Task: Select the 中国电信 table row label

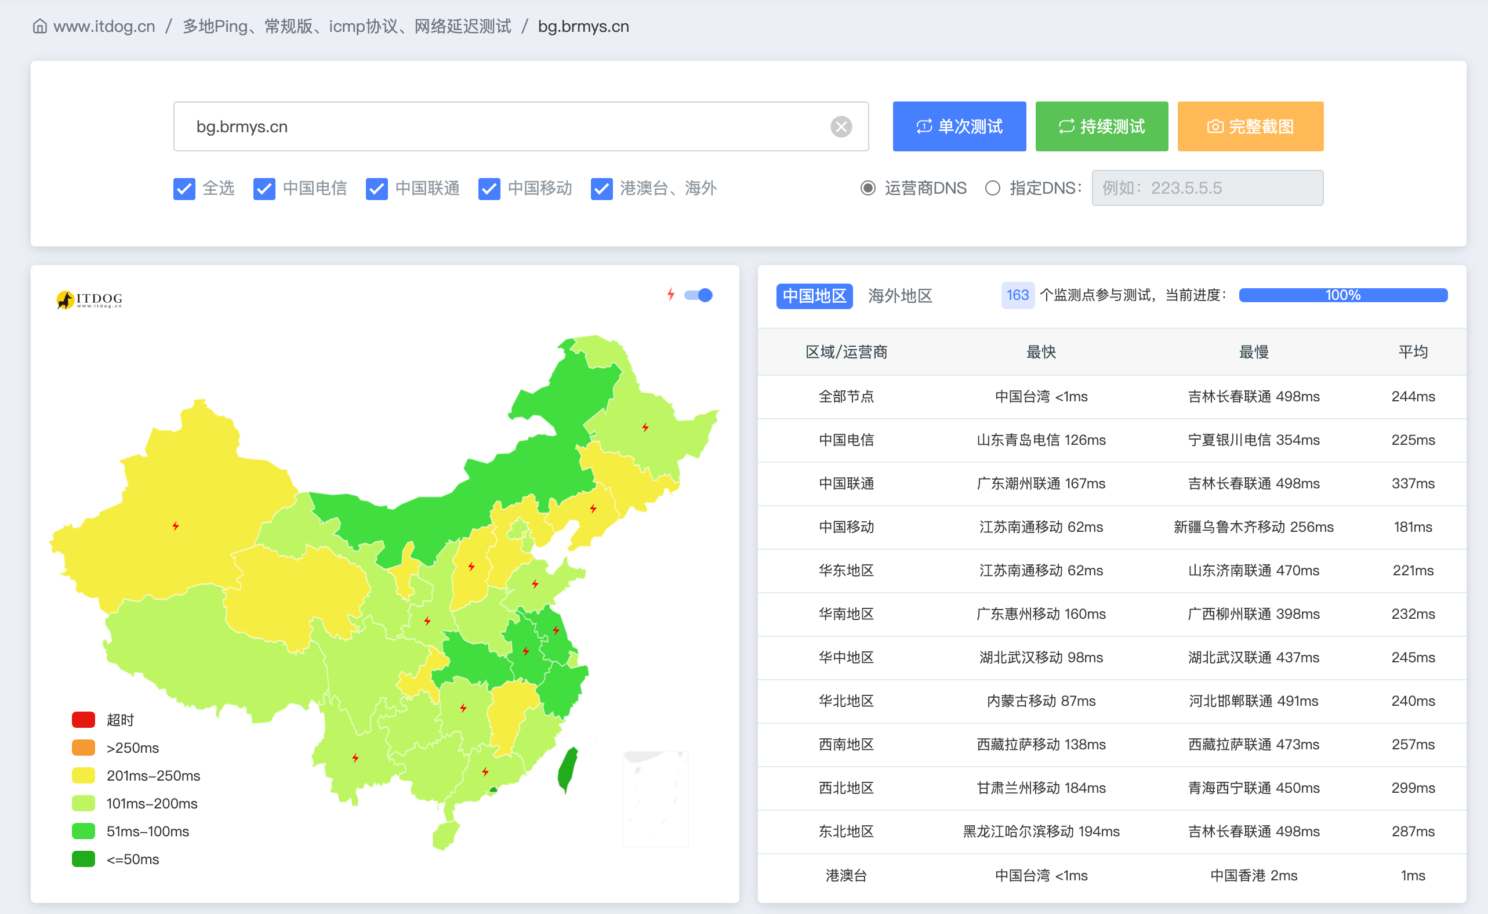Action: tap(846, 440)
